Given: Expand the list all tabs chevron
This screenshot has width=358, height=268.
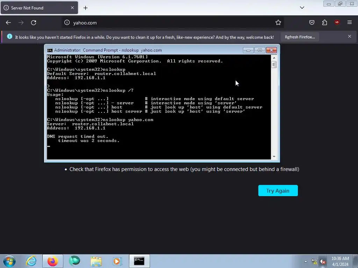Looking at the screenshot, I should tap(302, 8).
